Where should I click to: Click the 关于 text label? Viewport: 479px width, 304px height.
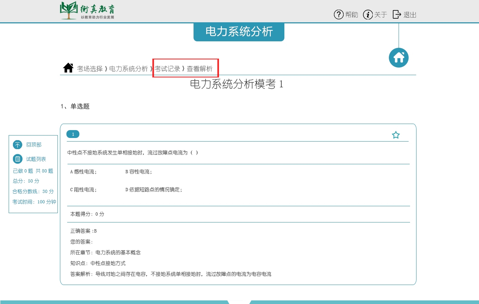pyautogui.click(x=381, y=15)
